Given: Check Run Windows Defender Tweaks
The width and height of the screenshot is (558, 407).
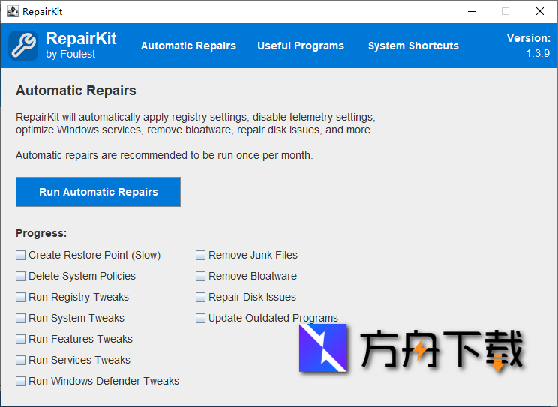Looking at the screenshot, I should (x=21, y=381).
